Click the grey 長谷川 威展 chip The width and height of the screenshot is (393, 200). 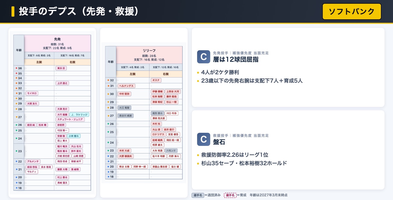click(126, 116)
